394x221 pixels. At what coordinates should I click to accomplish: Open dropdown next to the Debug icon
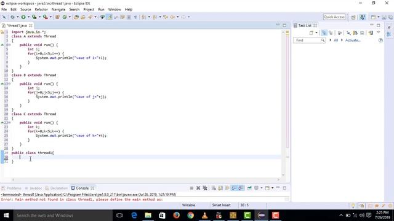18,17
